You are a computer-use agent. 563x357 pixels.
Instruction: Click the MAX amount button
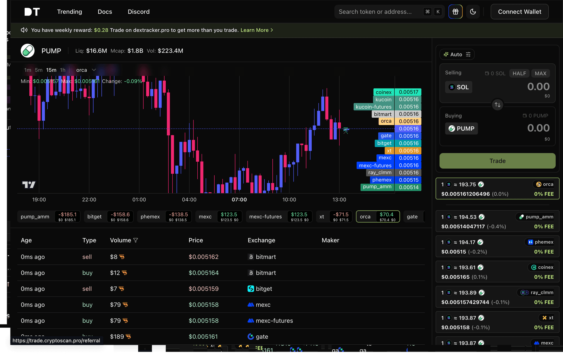[x=540, y=73]
